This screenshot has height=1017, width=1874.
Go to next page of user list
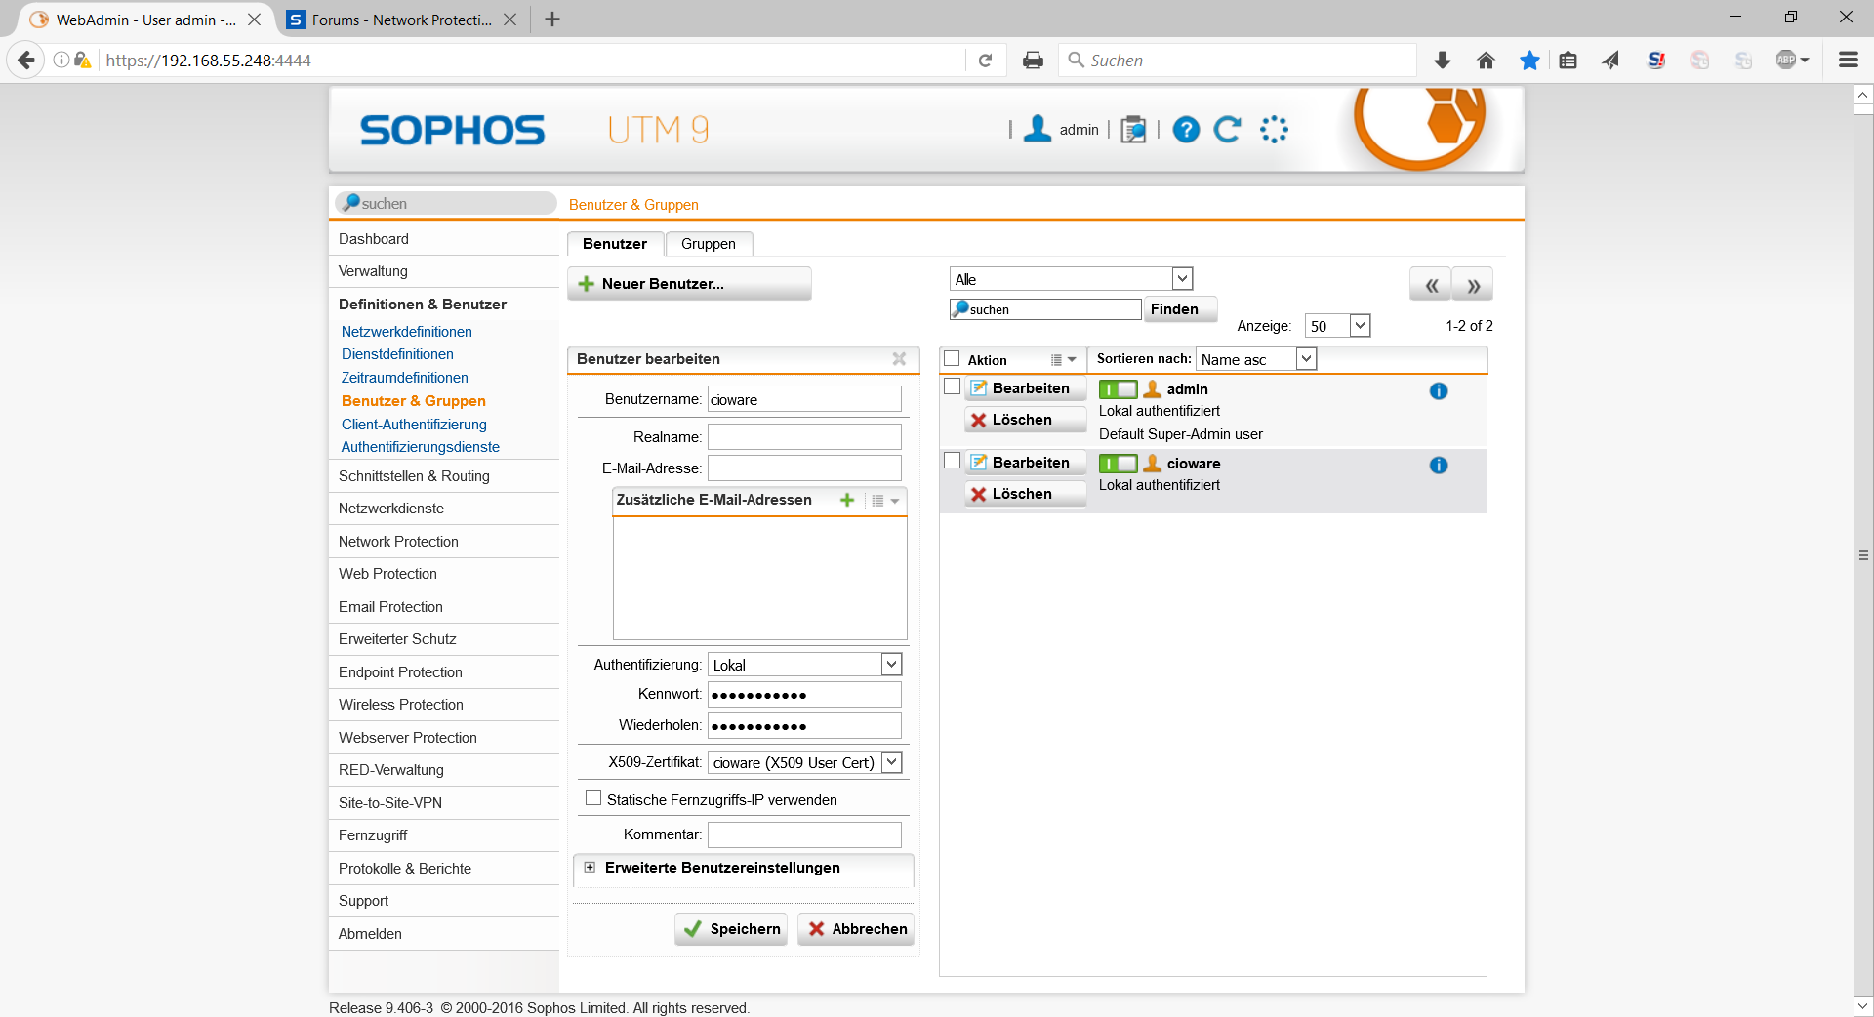[1473, 285]
